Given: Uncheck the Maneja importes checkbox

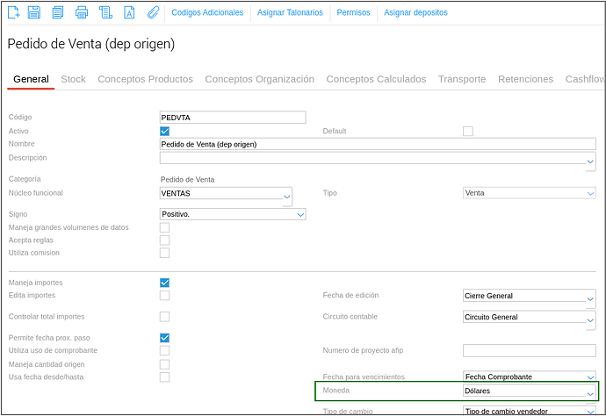Looking at the screenshot, I should 164,283.
